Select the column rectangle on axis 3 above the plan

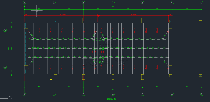tap(83, 20)
